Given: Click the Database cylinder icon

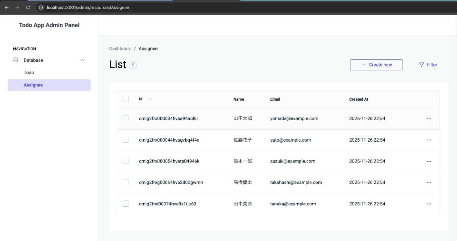Looking at the screenshot, I should tap(16, 60).
